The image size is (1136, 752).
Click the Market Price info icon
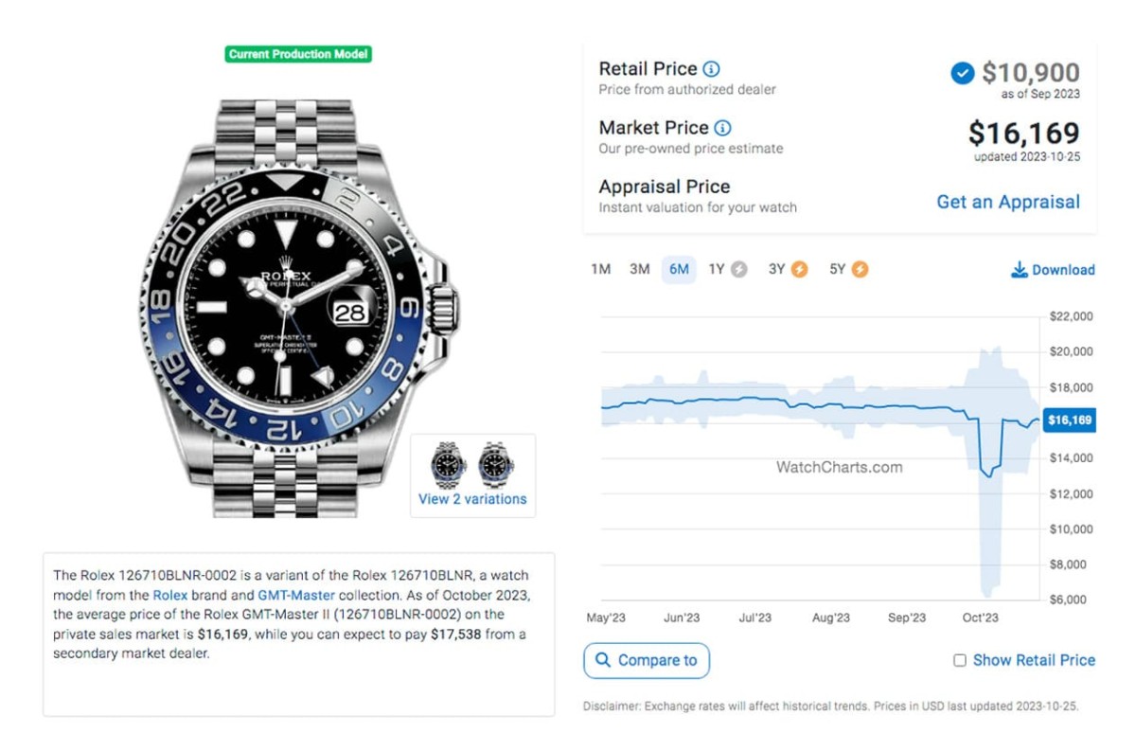722,128
